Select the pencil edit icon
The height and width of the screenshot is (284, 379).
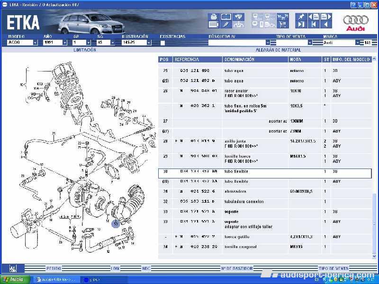226,25
